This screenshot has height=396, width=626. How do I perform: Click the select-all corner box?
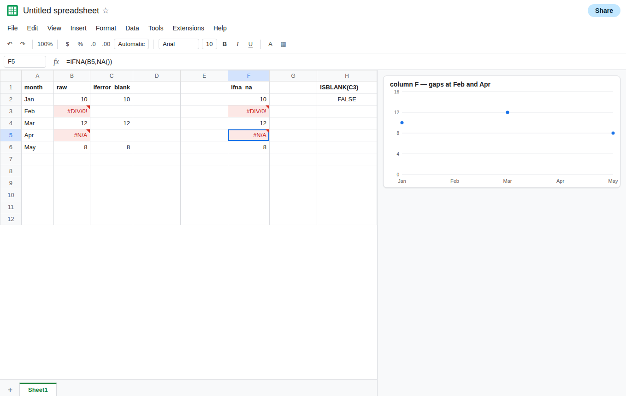11,76
